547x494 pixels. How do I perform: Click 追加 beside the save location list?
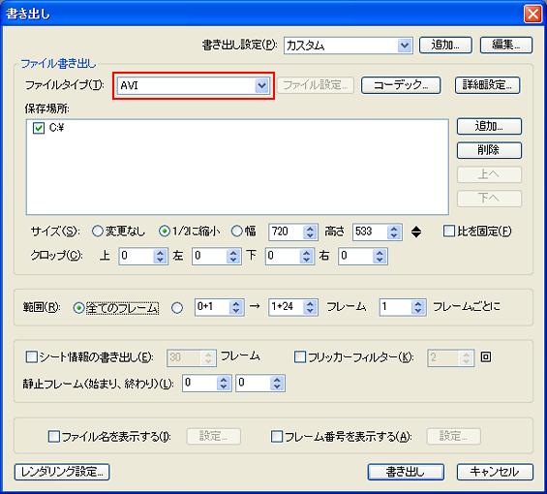click(489, 126)
